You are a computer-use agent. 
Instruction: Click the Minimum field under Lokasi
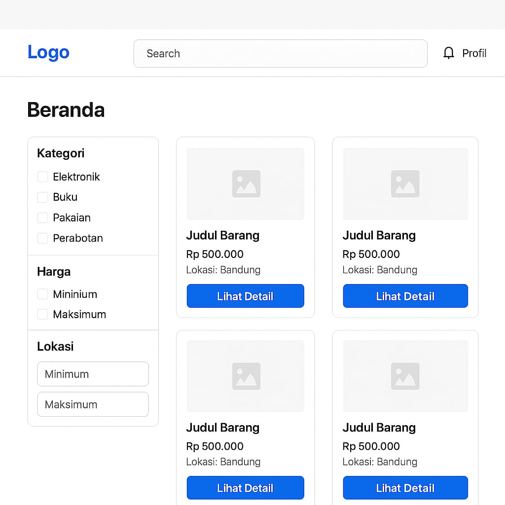[x=93, y=374]
